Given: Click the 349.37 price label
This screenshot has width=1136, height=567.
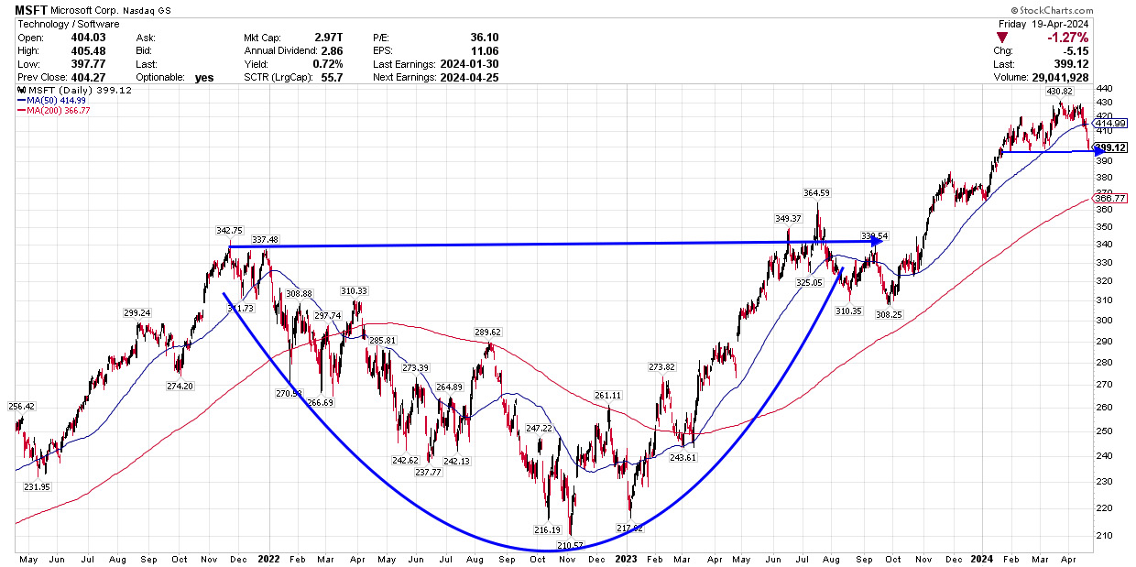Looking at the screenshot, I should (789, 218).
